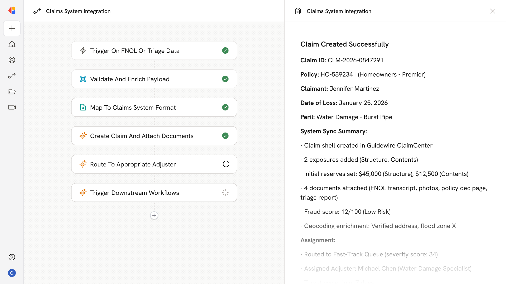Open the help question mark icon
Screen dimensions: 506x284
(x=12, y=257)
